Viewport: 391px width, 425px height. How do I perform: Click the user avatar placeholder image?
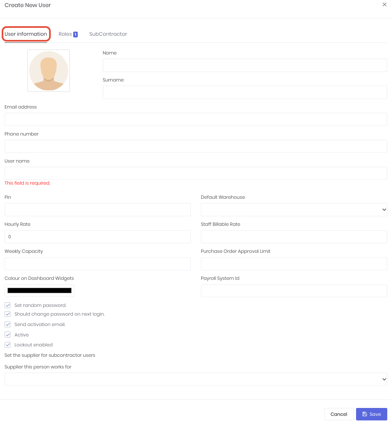point(49,71)
